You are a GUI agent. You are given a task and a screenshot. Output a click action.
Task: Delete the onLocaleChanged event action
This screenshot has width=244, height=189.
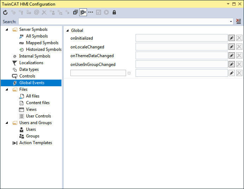click(x=239, y=47)
